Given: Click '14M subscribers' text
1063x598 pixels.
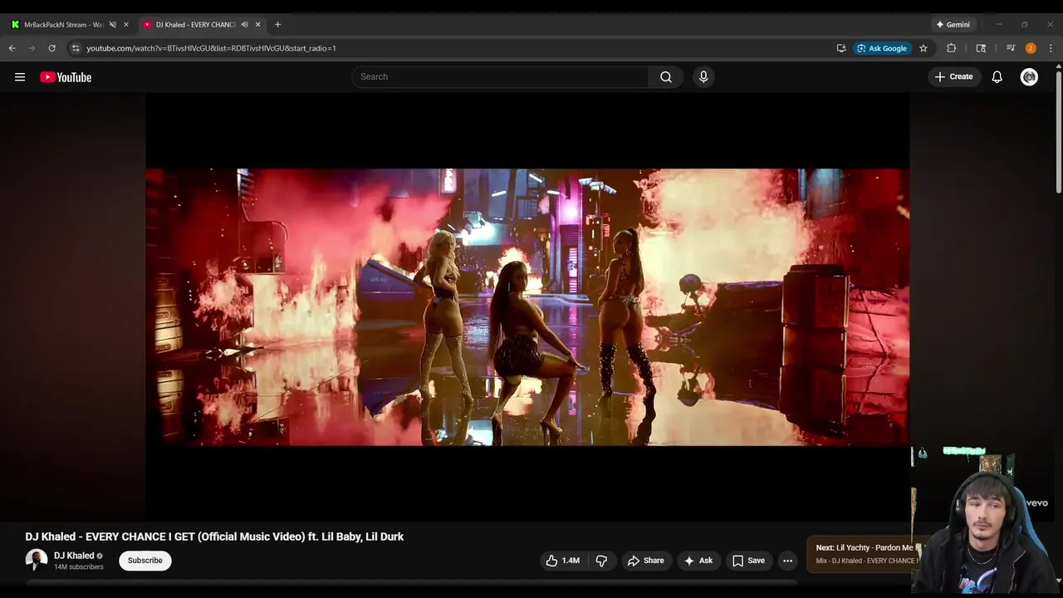Looking at the screenshot, I should pyautogui.click(x=79, y=567).
